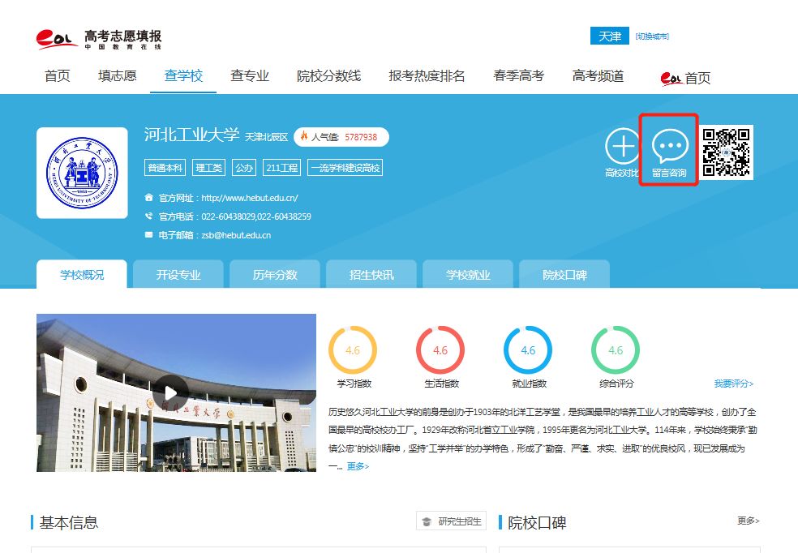
Task: Click the 天津 city button
Action: pyautogui.click(x=610, y=36)
